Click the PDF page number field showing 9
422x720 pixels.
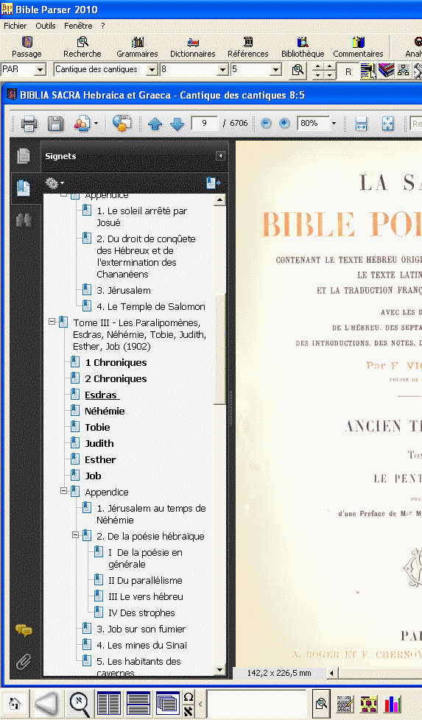tap(204, 123)
